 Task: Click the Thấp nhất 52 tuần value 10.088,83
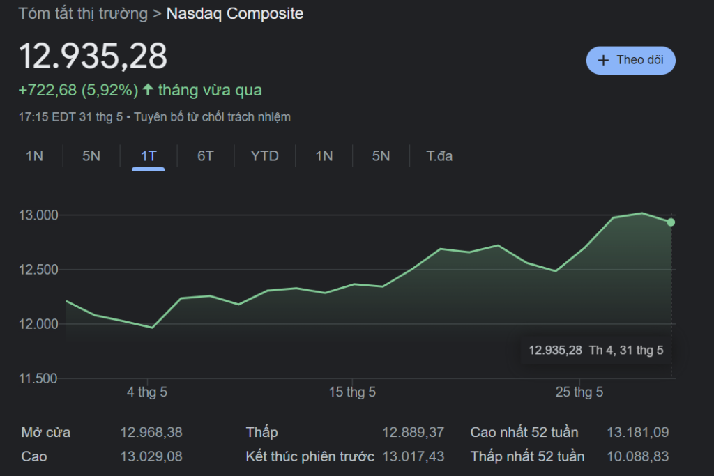tap(637, 456)
